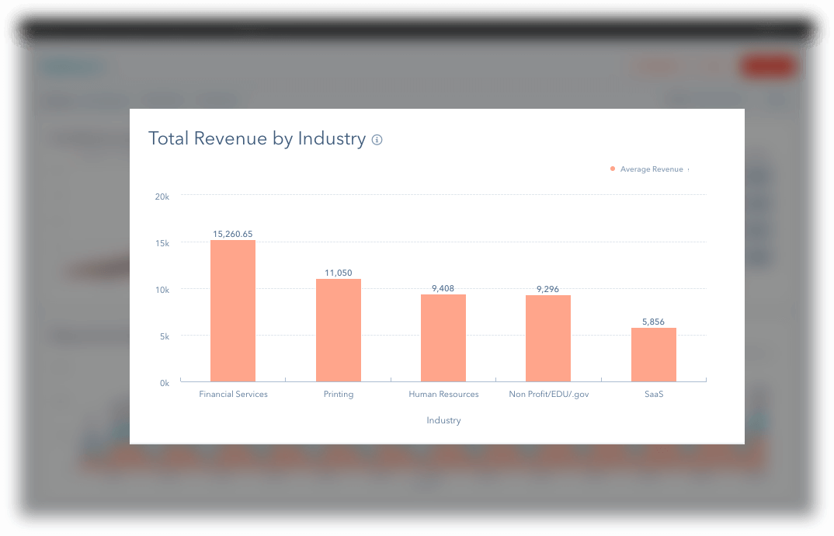The width and height of the screenshot is (834, 536).
Task: Click the 9,408 data label
Action: point(443,288)
